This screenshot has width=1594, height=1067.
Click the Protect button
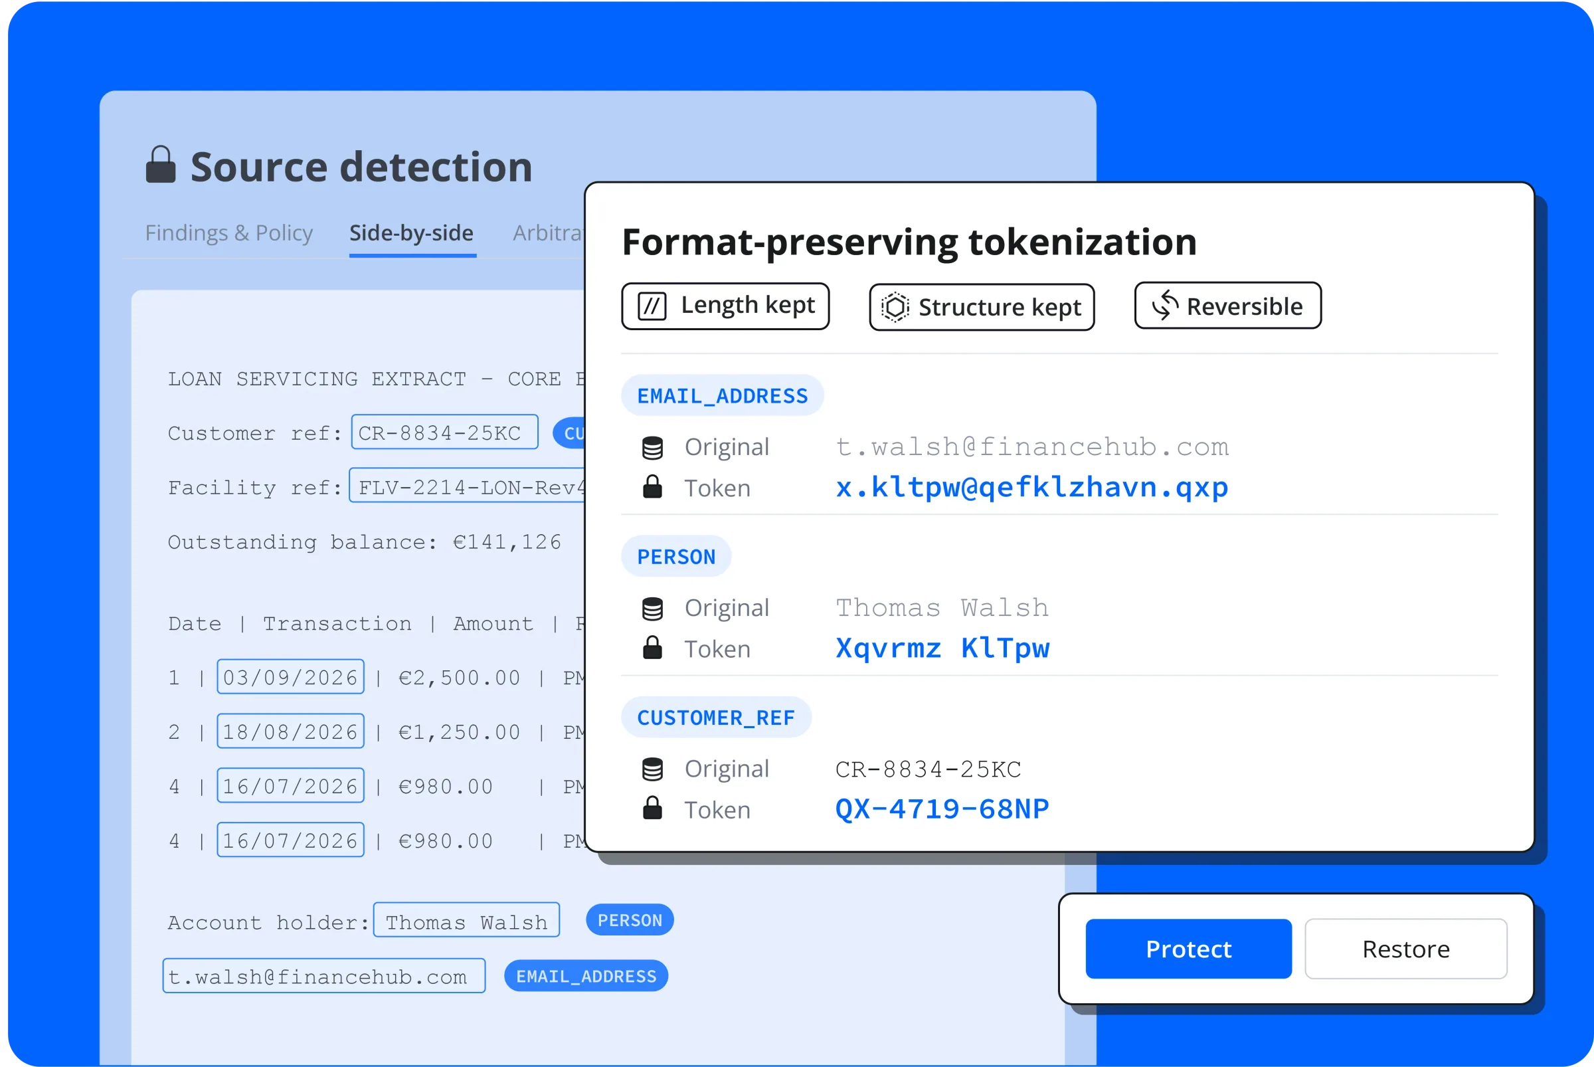[1189, 949]
